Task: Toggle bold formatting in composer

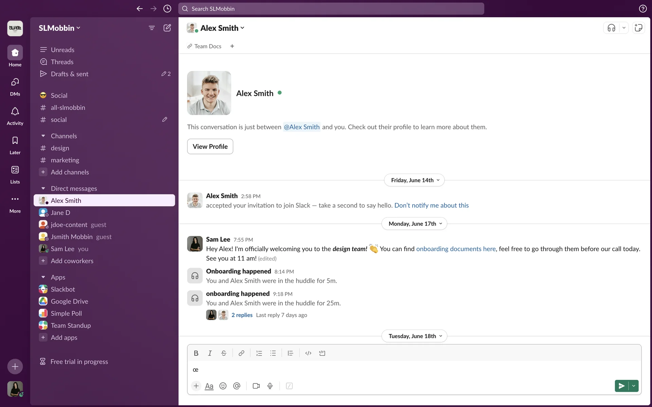Action: pyautogui.click(x=196, y=353)
